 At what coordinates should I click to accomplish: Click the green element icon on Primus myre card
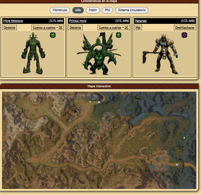coord(119,35)
